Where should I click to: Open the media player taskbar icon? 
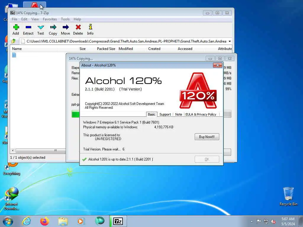pyautogui.click(x=80, y=221)
